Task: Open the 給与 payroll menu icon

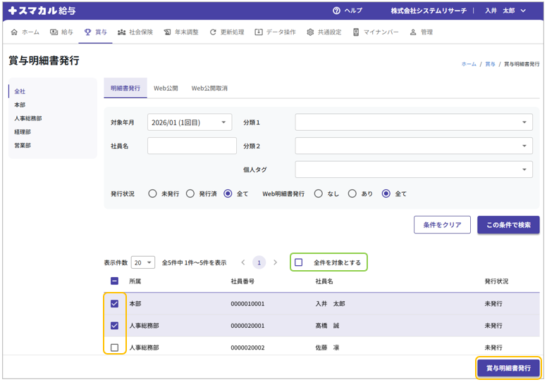Action: [x=54, y=32]
